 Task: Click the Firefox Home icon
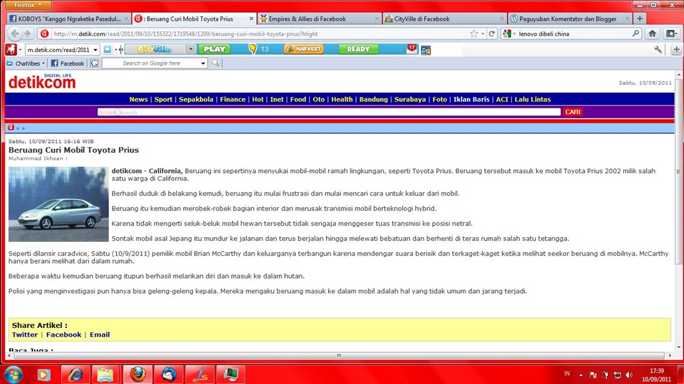point(653,33)
